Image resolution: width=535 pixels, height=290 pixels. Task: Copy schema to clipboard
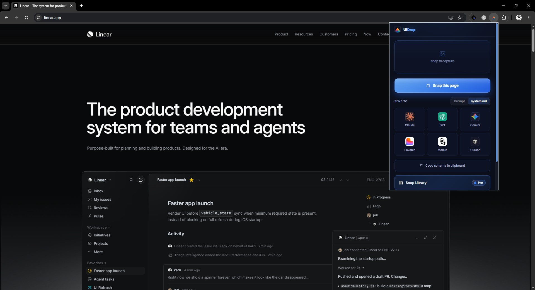coord(442,166)
